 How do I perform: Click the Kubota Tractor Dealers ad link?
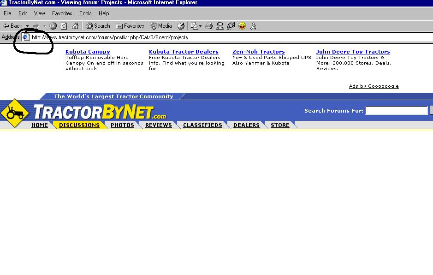point(184,52)
